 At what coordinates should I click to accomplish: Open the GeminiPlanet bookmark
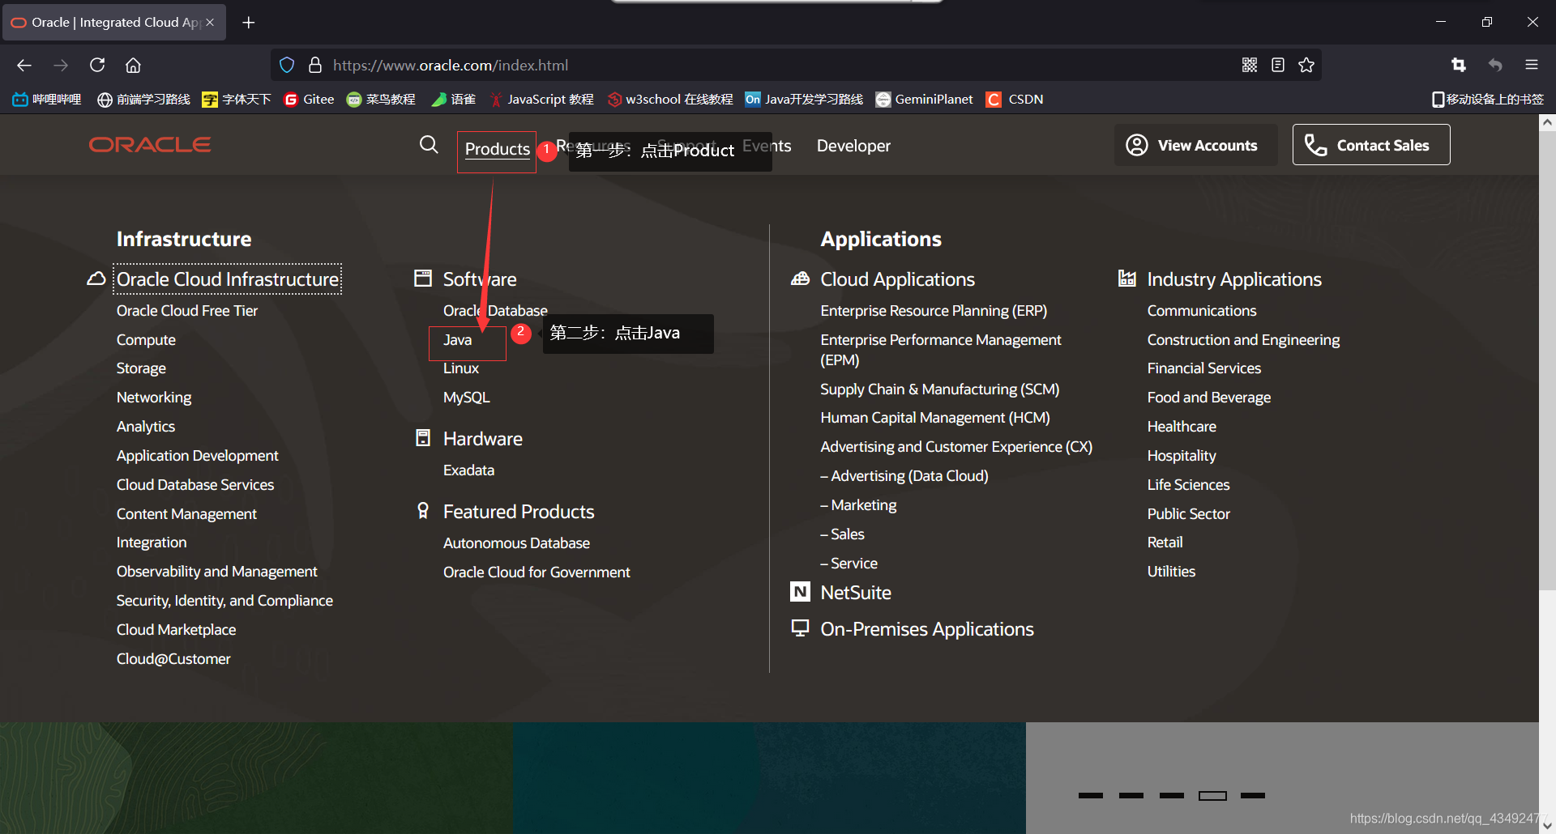tap(925, 100)
